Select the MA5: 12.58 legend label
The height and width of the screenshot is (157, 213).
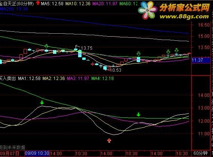52,3
